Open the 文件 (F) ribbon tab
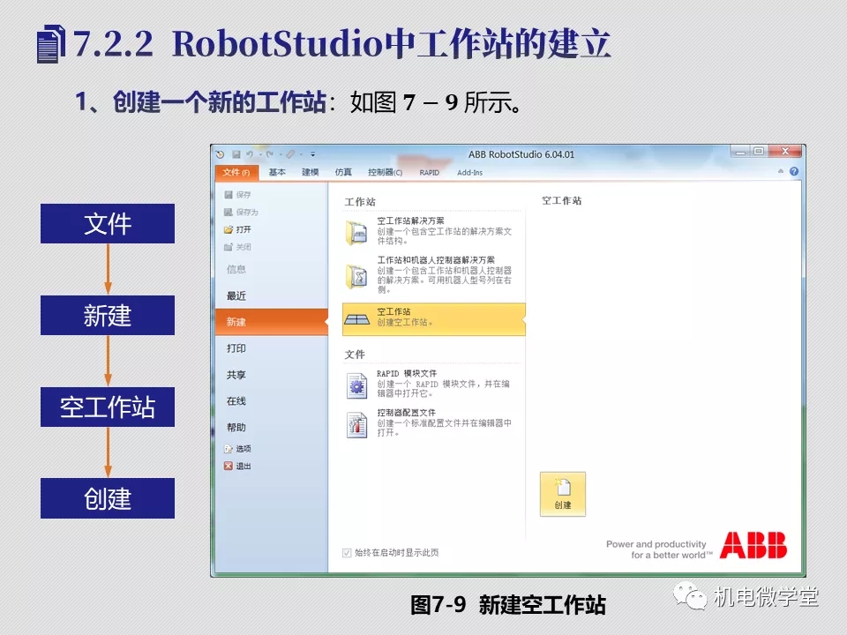The width and height of the screenshot is (847, 635). point(236,172)
